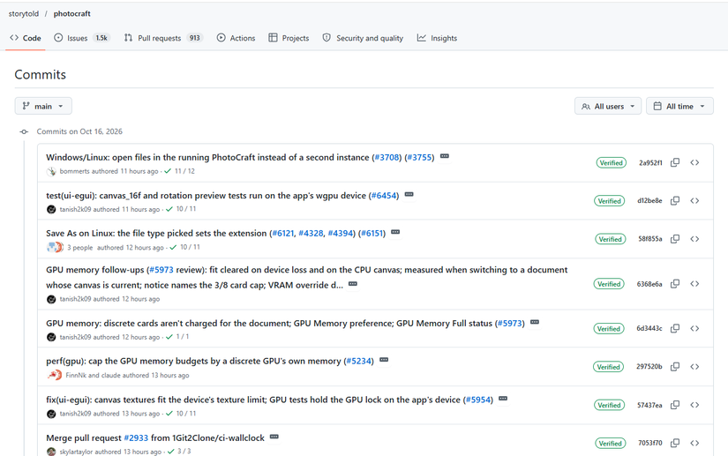Open the All time date filter

[679, 106]
